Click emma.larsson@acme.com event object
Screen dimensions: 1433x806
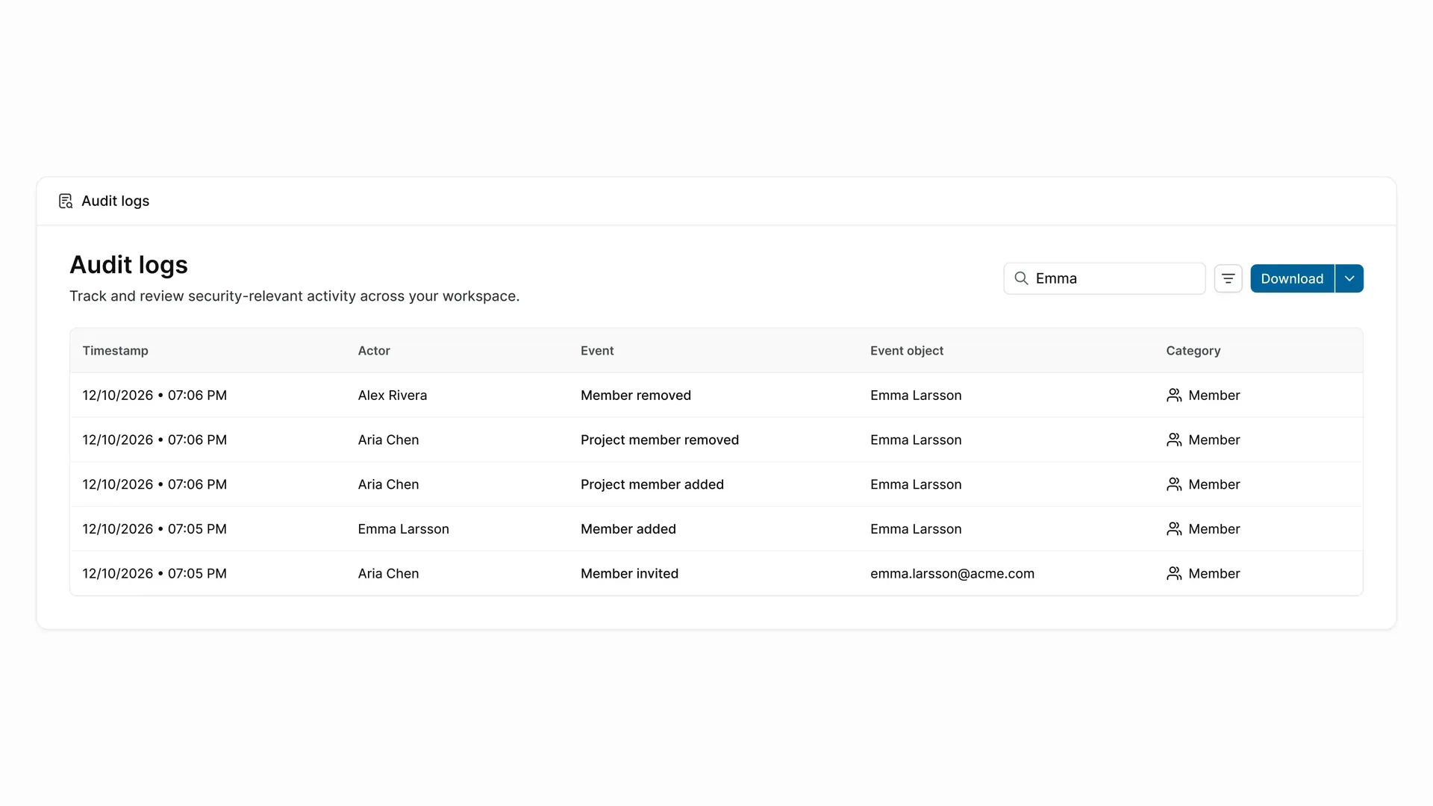(x=952, y=574)
